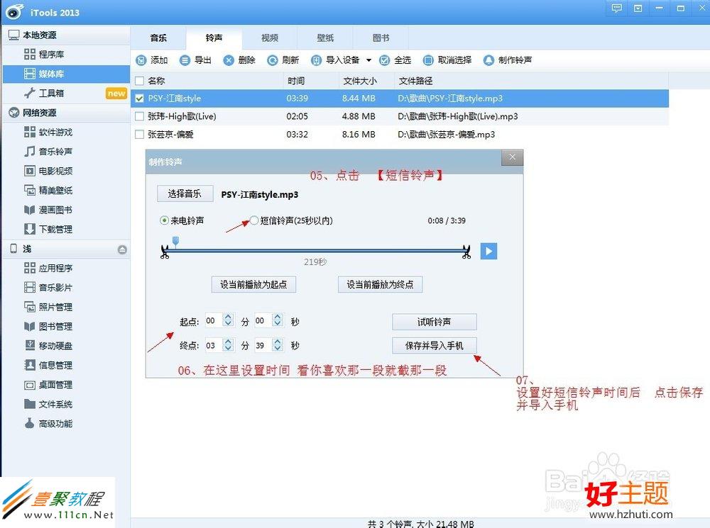Image resolution: width=710 pixels, height=528 pixels.
Task: Expand 导入设备 dropdown arrow
Action: [368, 60]
